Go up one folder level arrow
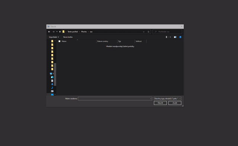 [60, 32]
